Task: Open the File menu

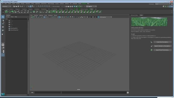Action: pyautogui.click(x=2, y=4)
